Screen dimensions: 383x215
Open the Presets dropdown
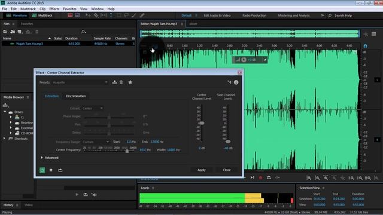point(80,82)
